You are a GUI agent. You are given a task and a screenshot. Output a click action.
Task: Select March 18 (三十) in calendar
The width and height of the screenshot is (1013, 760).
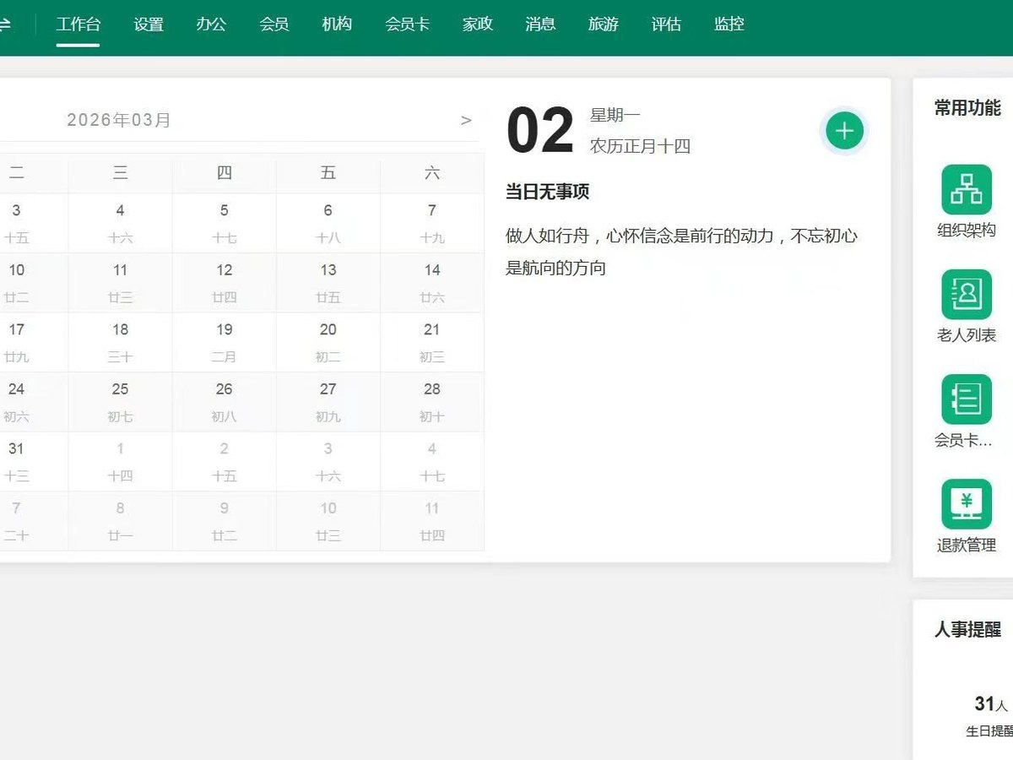point(120,342)
